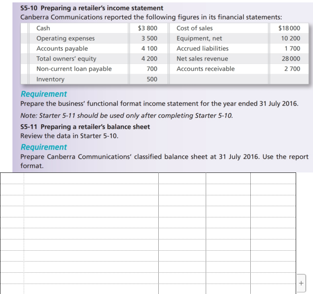Click the 'Accounts payable' label

[62, 49]
